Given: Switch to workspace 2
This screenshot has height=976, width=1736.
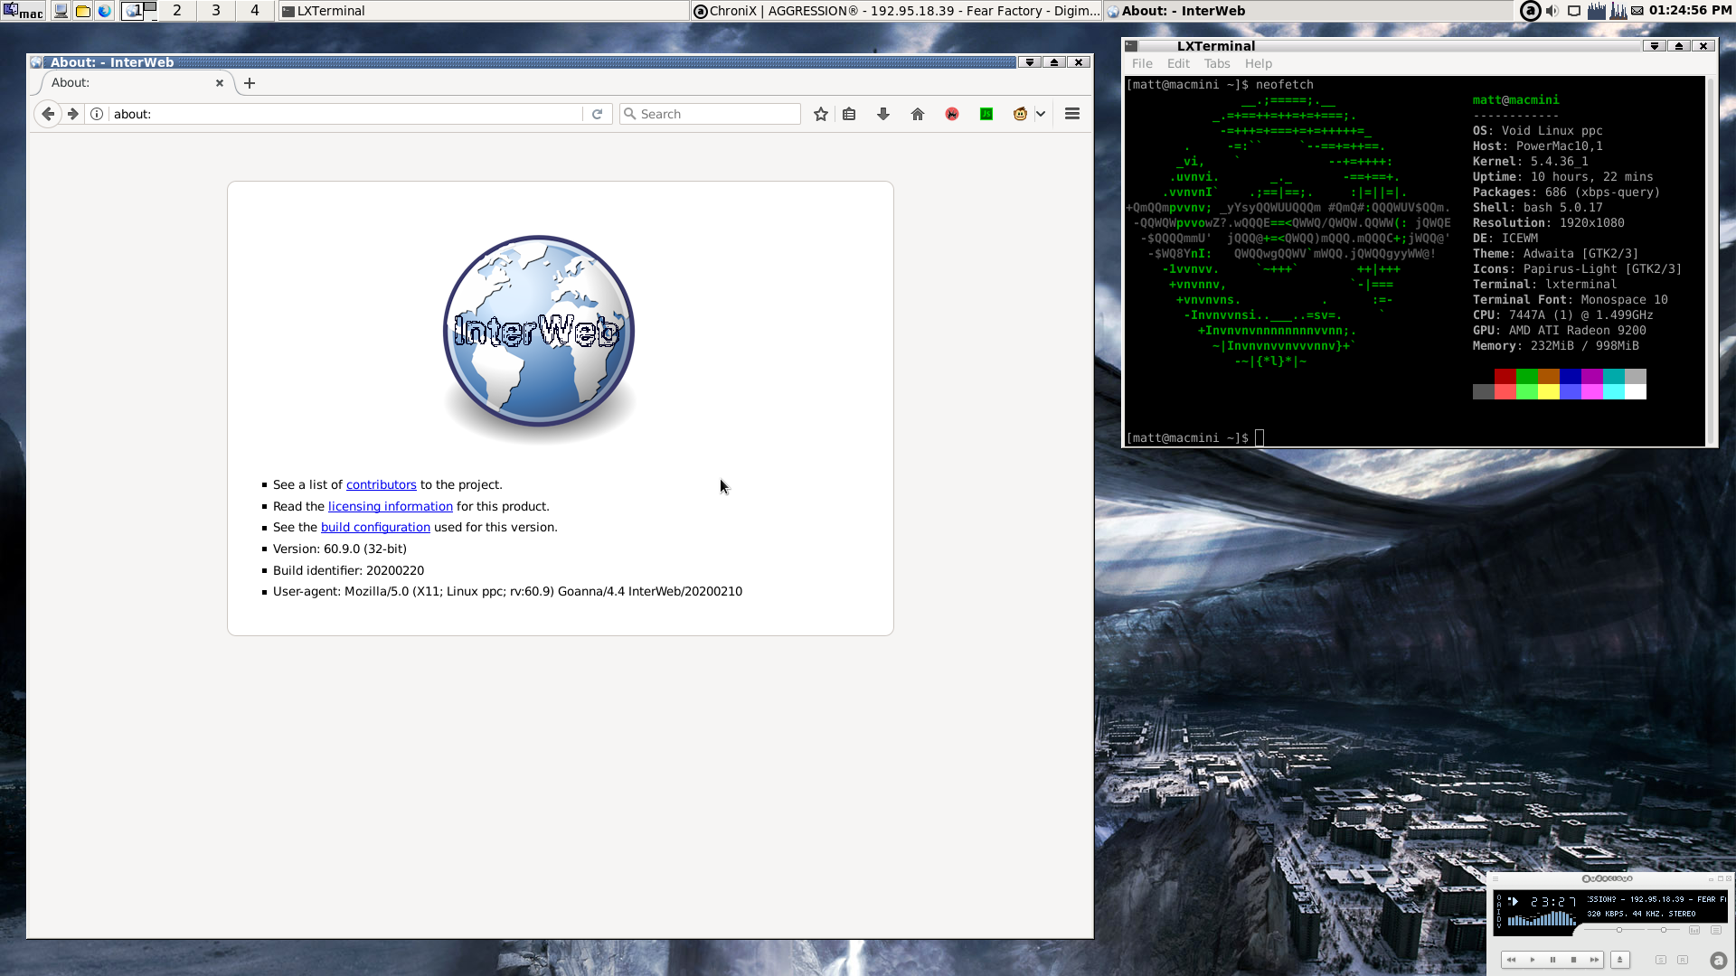Looking at the screenshot, I should [x=177, y=11].
